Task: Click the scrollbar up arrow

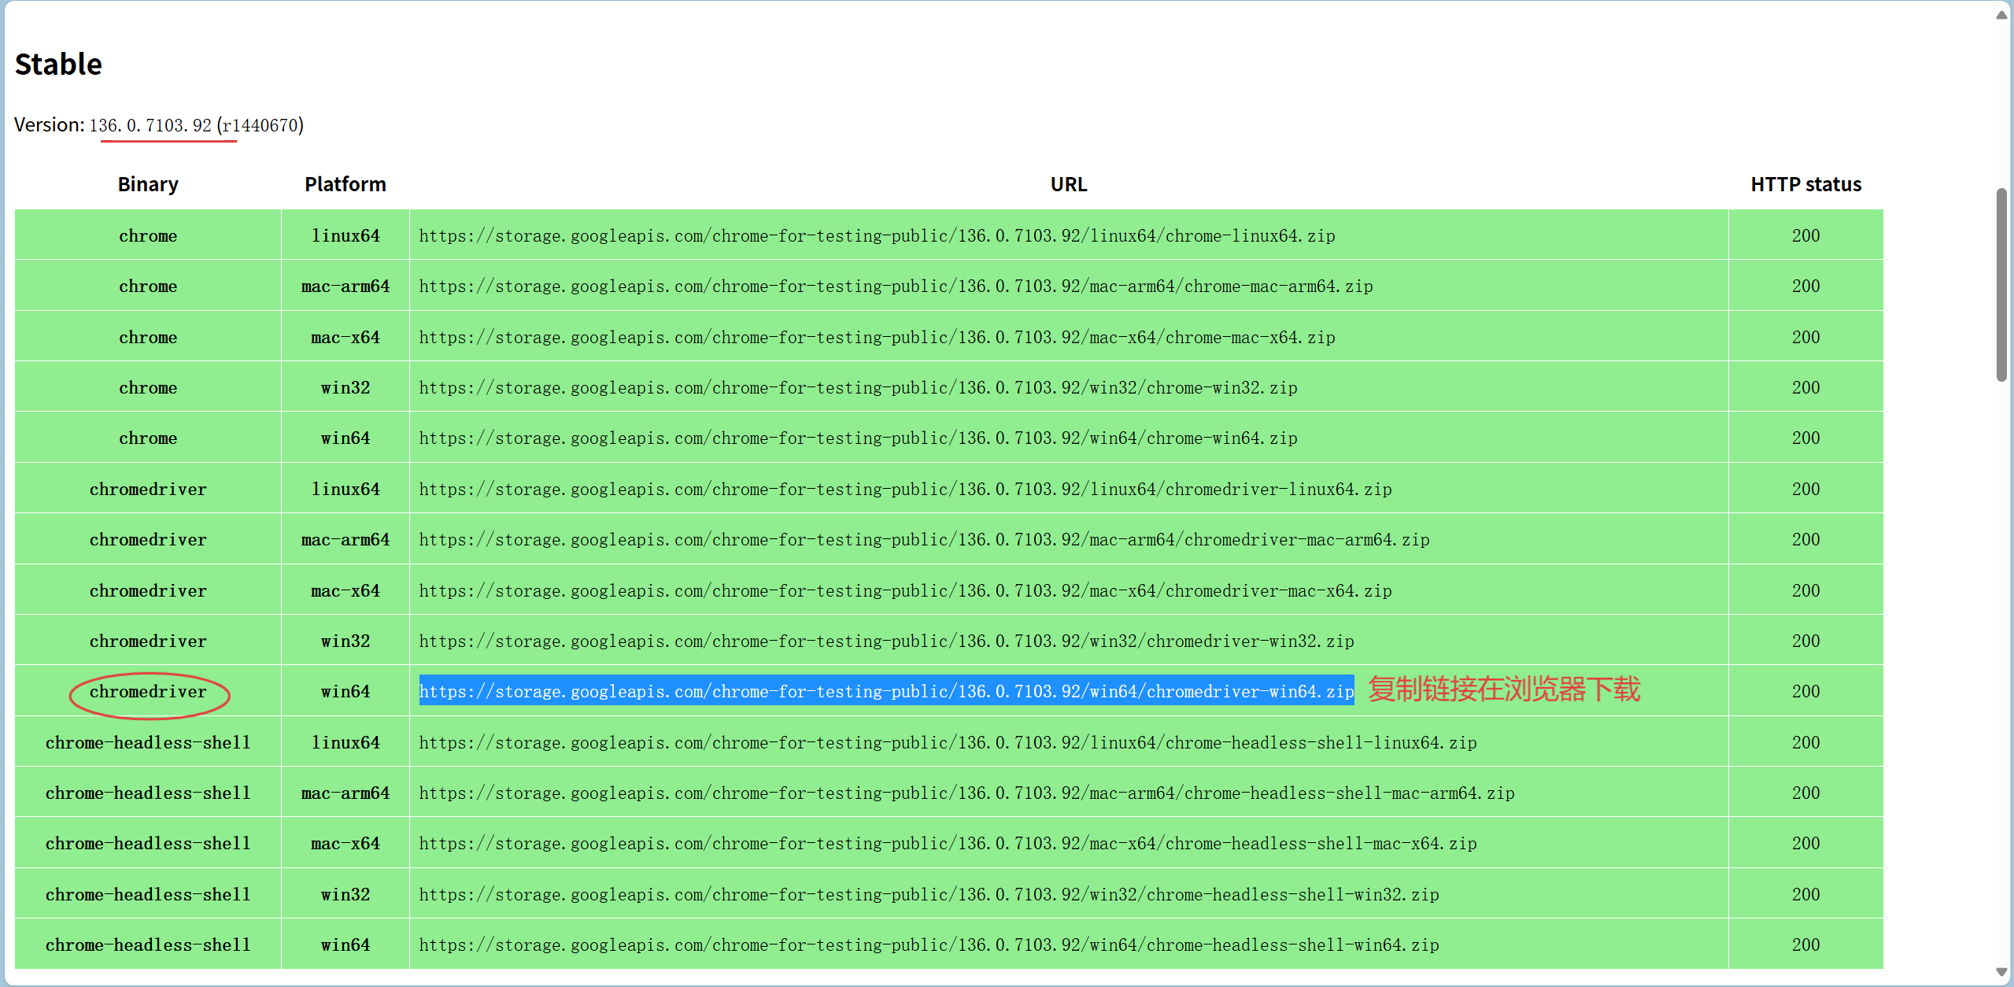Action: point(2001,15)
